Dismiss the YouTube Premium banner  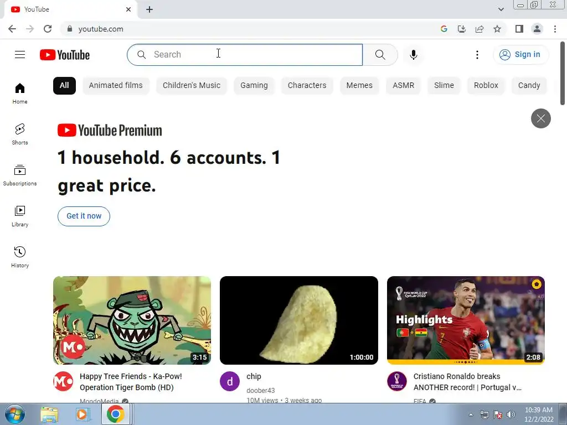coord(540,118)
